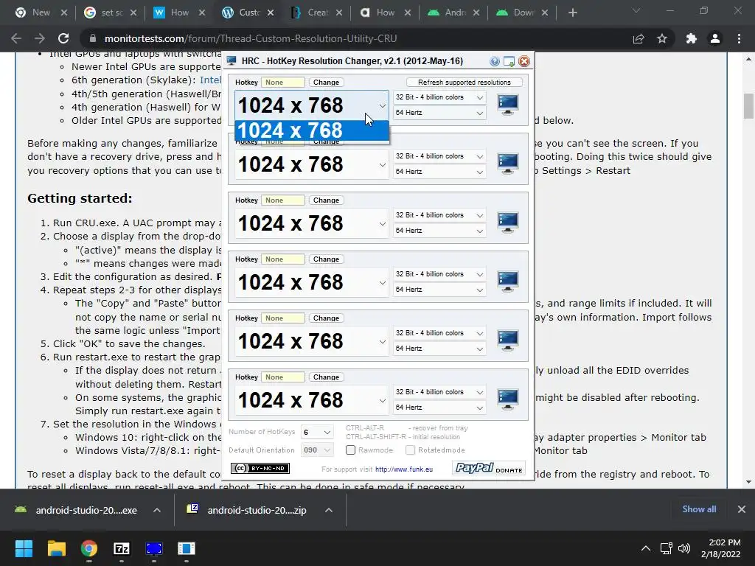This screenshot has width=755, height=566.
Task: Click the fourth row's Hotkey None field
Action: [282, 259]
